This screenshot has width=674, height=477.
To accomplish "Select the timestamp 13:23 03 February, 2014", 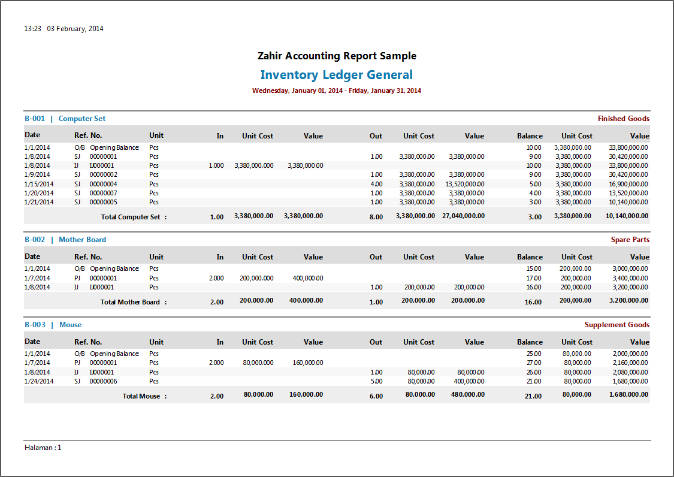I will click(64, 28).
